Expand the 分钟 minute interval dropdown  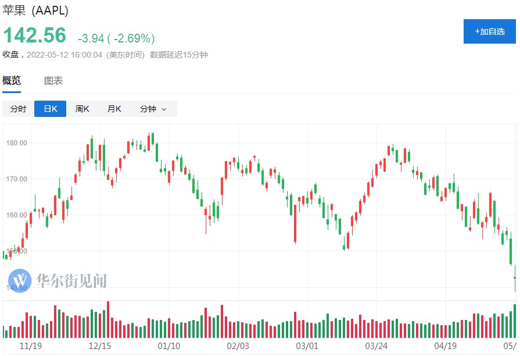click(x=153, y=109)
